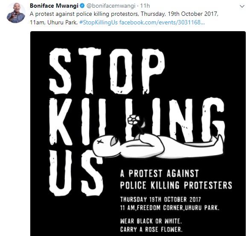Image resolution: width=250 pixels, height=236 pixels.
Task: Click the rose flower held by the figure
Action: click(134, 120)
